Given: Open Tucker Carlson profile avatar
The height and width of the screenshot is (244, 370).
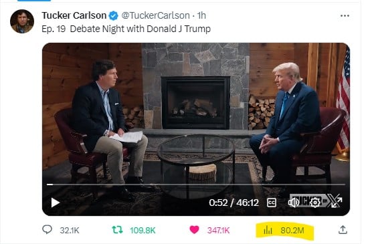Looking at the screenshot, I should (x=22, y=21).
